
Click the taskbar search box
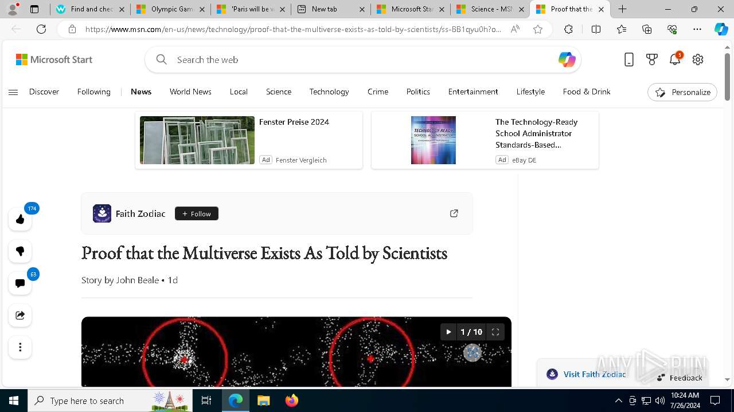111,401
